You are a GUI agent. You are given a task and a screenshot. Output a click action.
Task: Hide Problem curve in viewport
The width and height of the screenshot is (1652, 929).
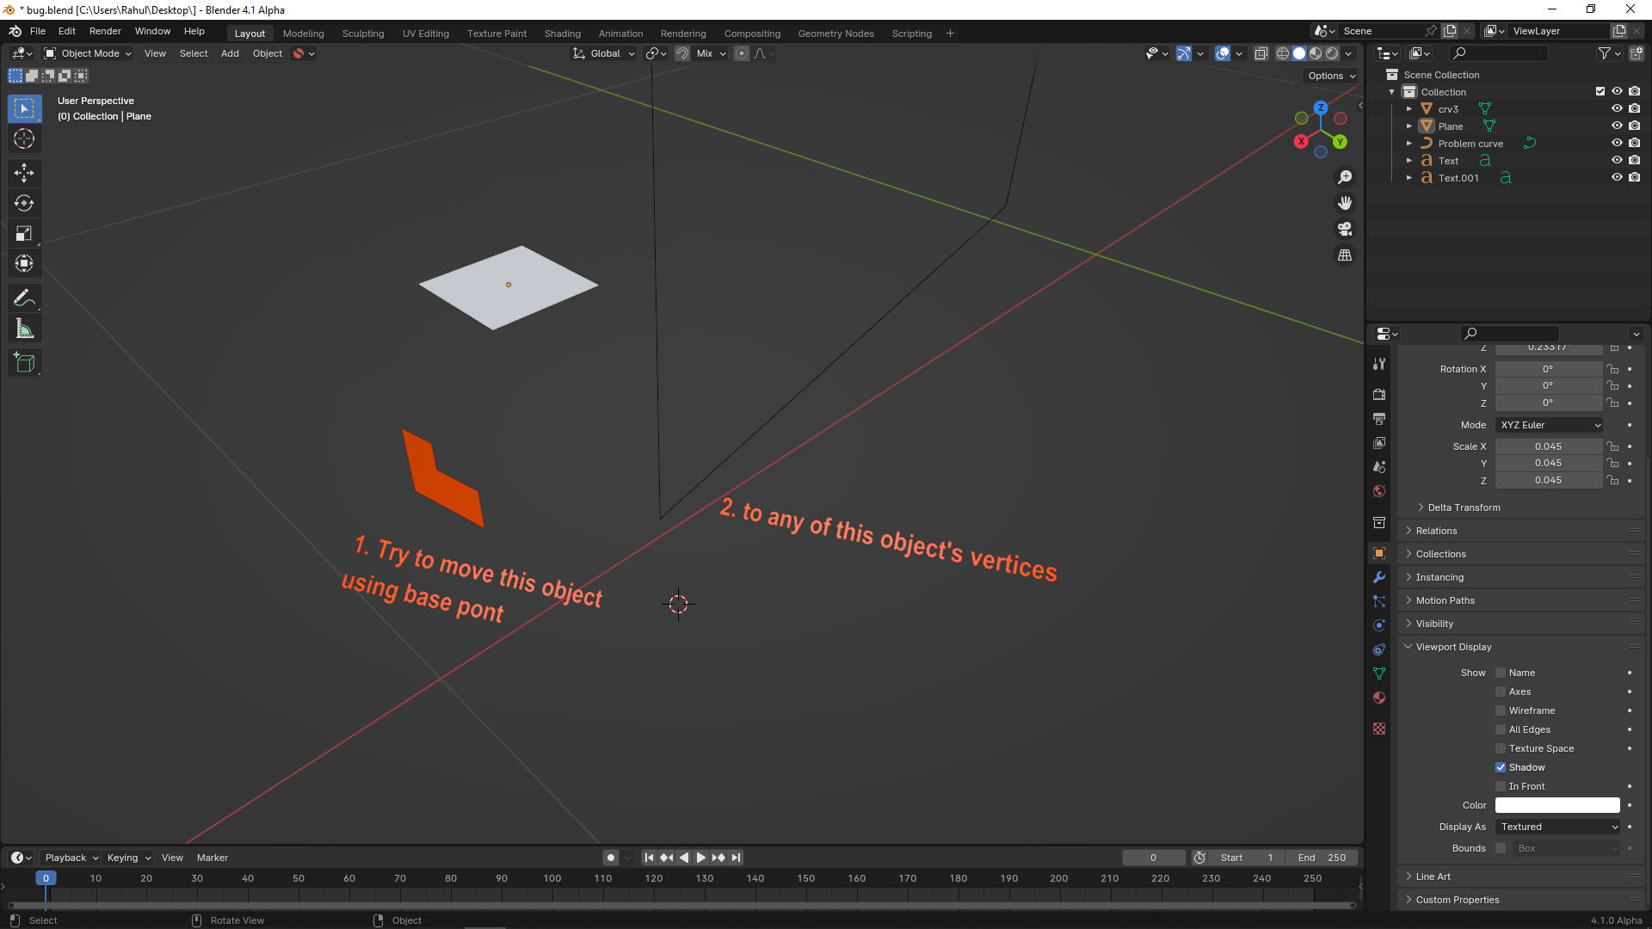tap(1617, 143)
